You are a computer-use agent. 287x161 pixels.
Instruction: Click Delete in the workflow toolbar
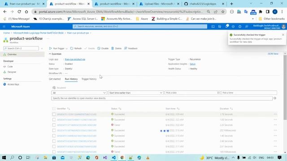[117, 48]
